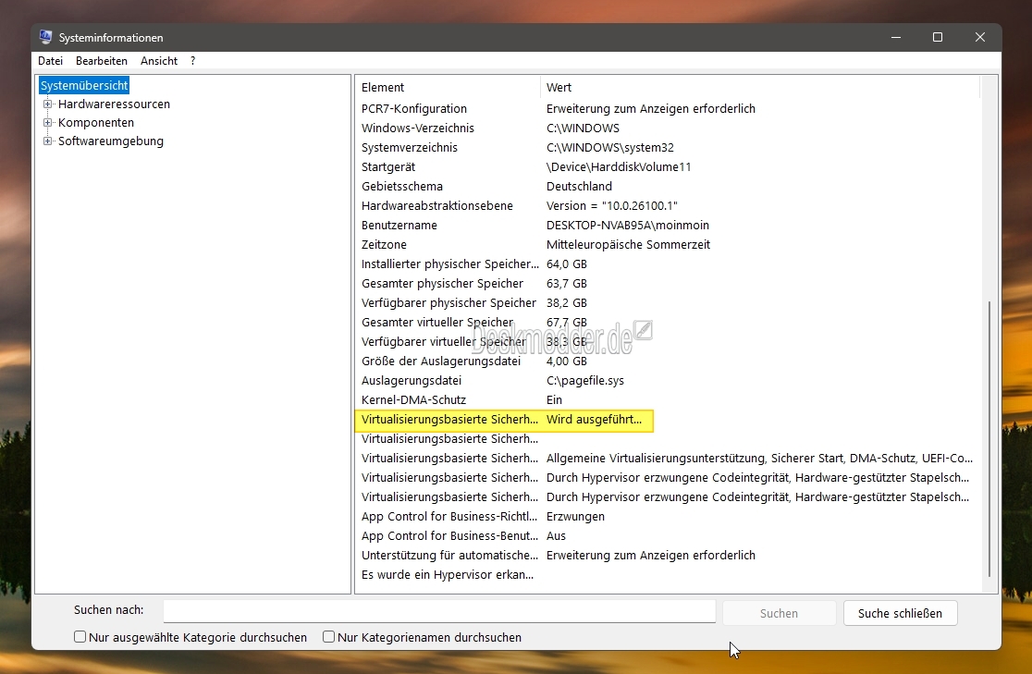Expand the Komponenten node
1032x674 pixels.
(x=47, y=122)
